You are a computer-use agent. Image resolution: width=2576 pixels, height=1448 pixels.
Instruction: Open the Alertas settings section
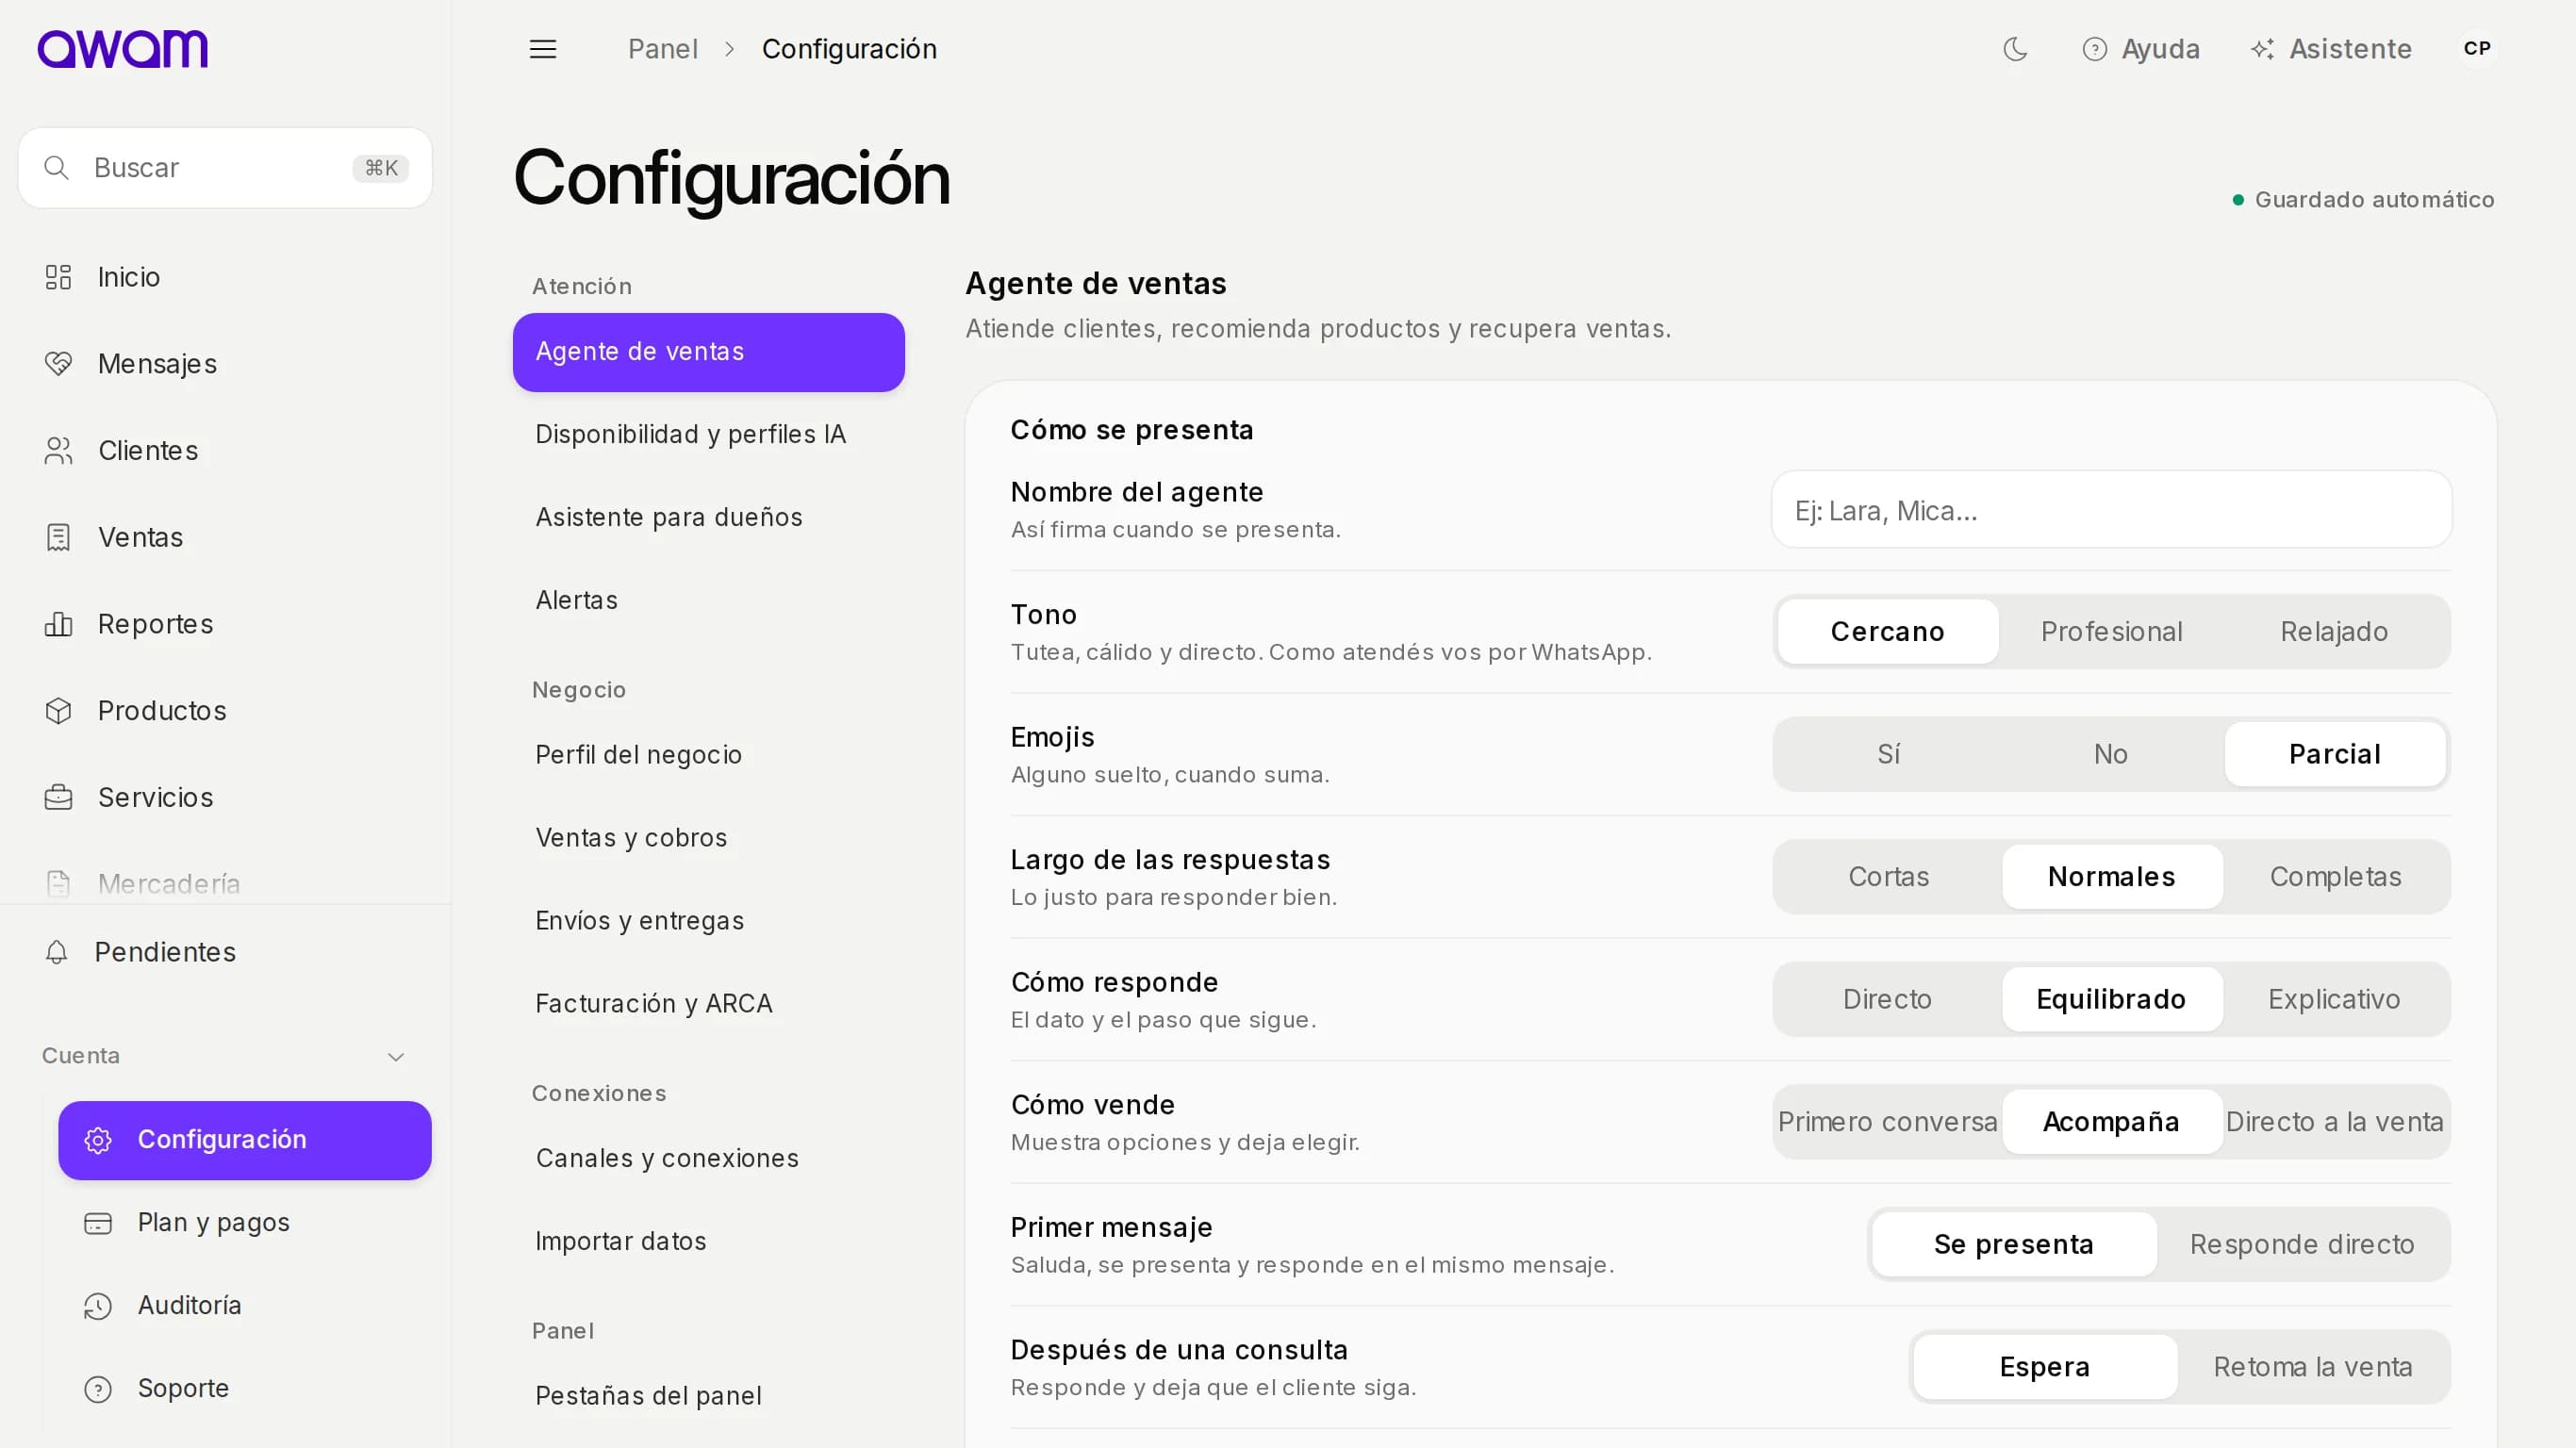708,601
